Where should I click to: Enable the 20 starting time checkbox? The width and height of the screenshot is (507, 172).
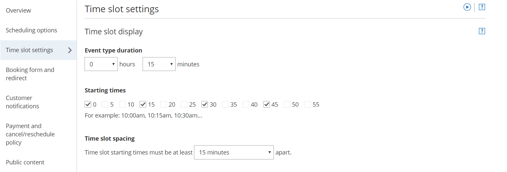click(163, 104)
